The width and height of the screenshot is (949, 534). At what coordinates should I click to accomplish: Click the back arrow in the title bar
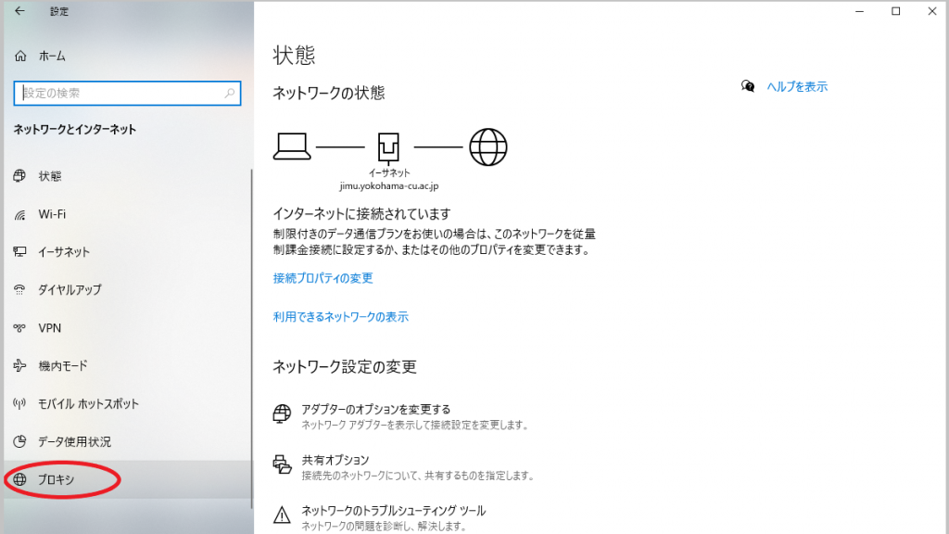(x=19, y=11)
